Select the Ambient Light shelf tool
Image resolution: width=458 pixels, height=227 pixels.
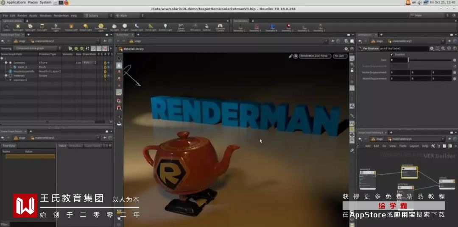pos(165,27)
